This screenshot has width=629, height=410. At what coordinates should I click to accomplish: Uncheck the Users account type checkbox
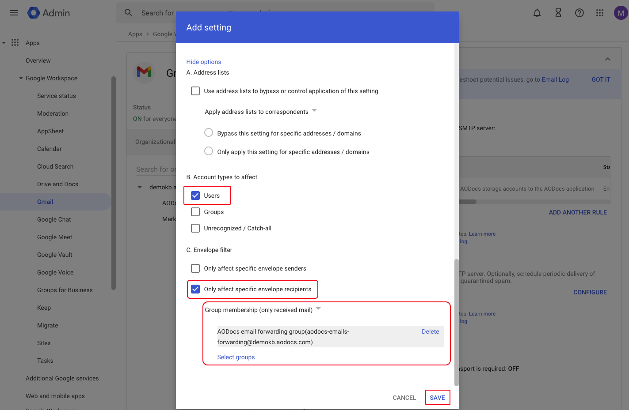[195, 196]
